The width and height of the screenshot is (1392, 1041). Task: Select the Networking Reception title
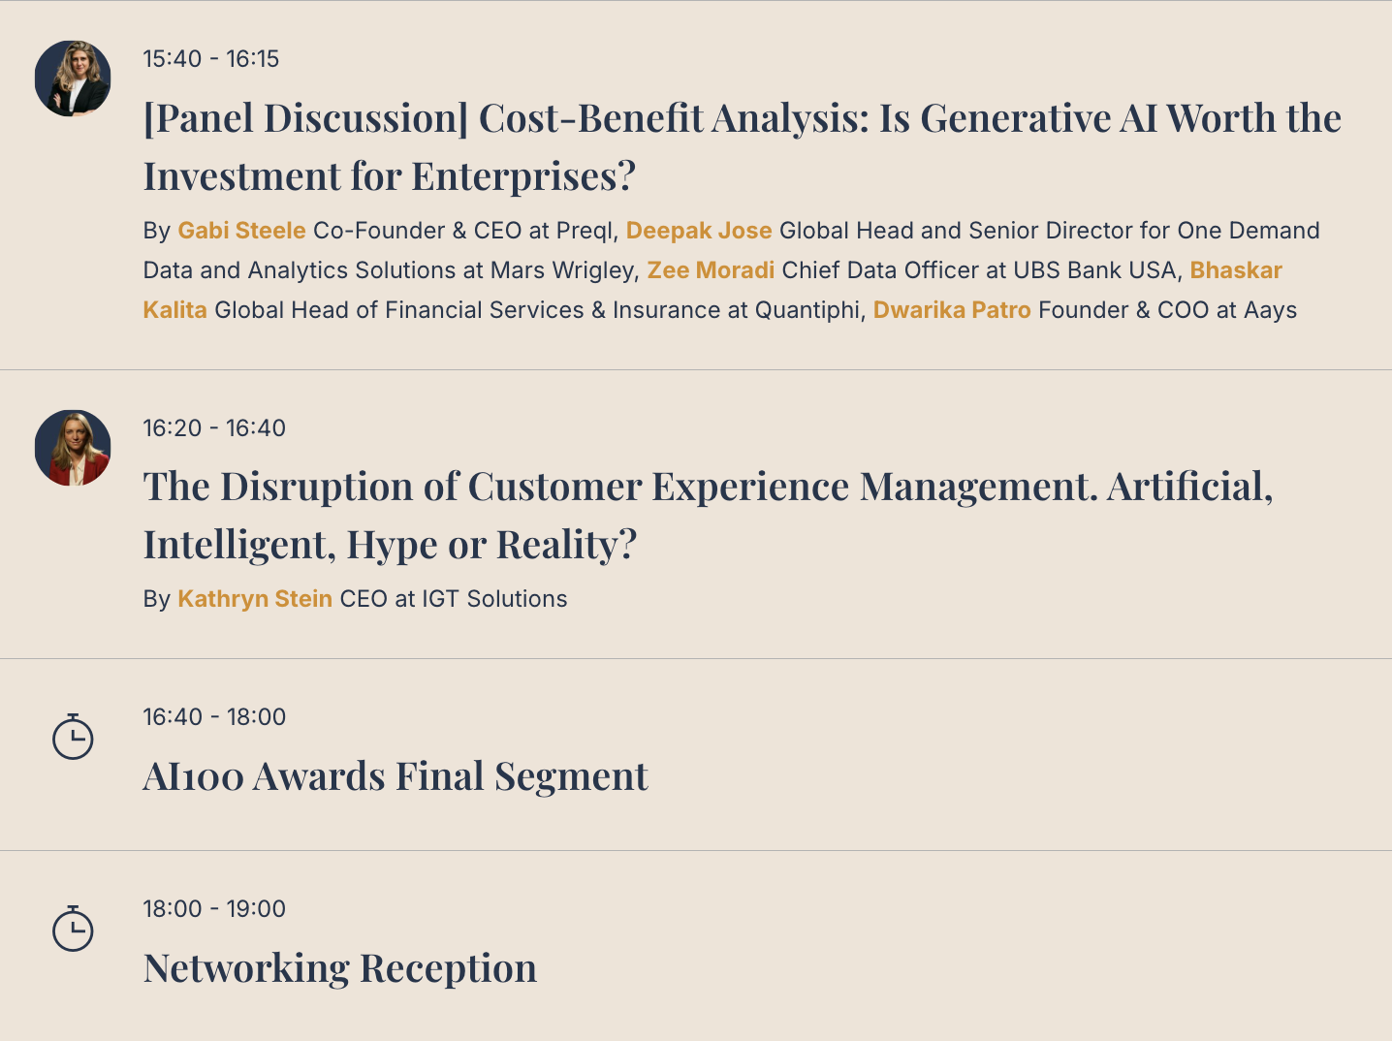(340, 968)
